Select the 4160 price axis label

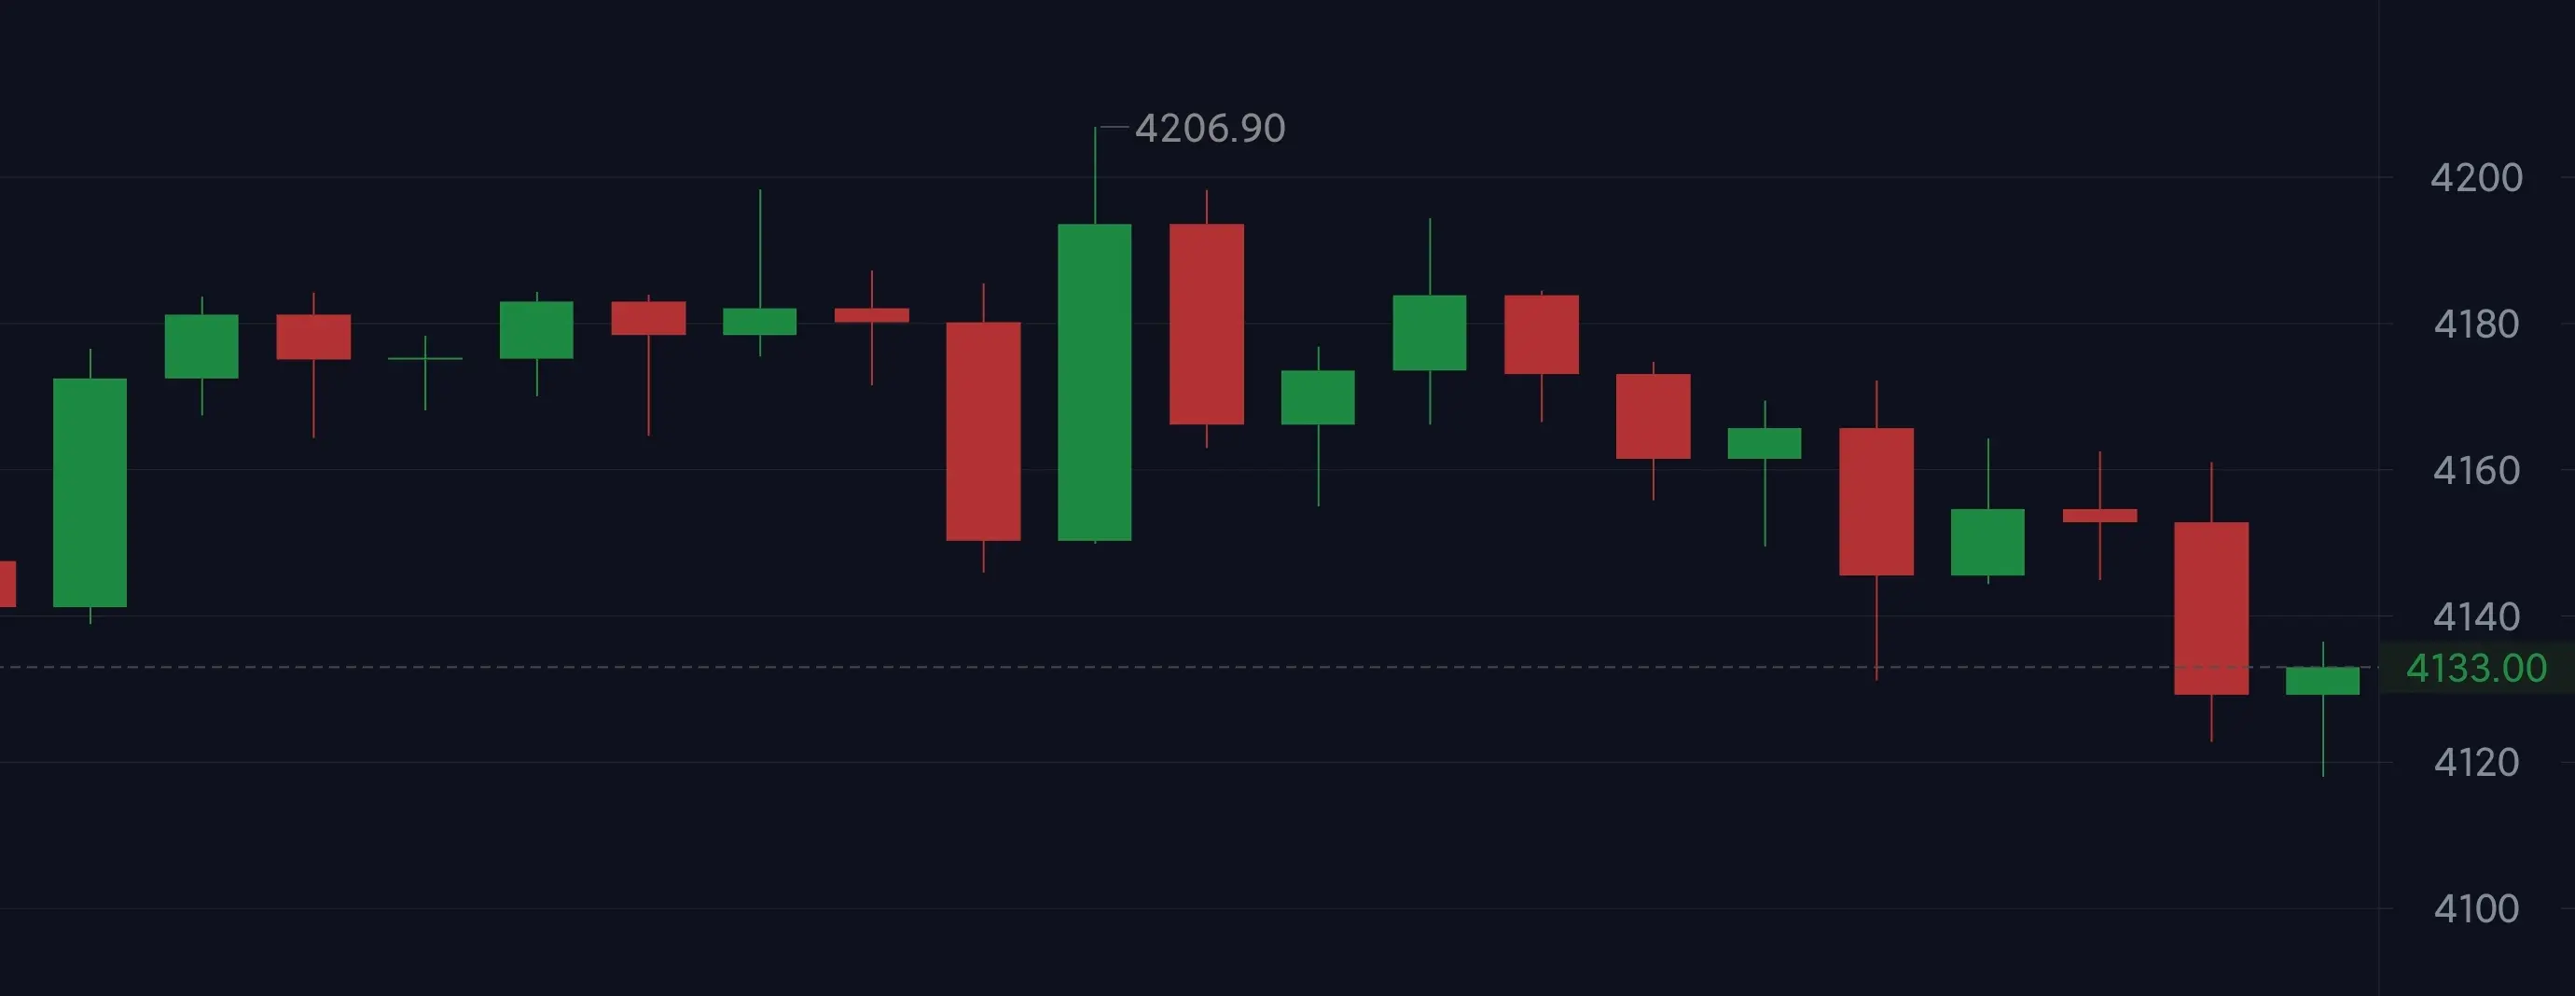[x=2476, y=470]
